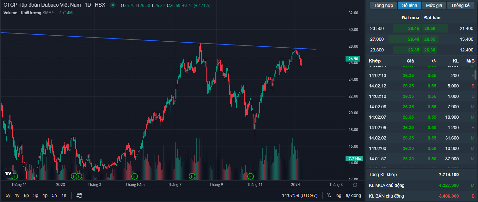
Task: Switch to the Sổ lệnh tab
Action: point(409,5)
